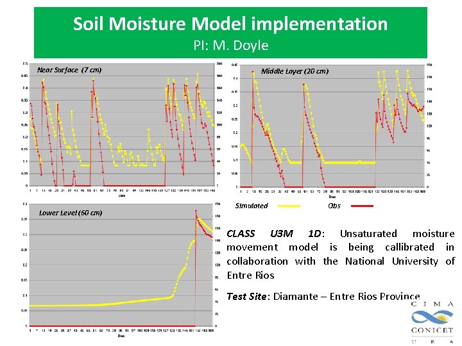Click 'National University of' text in paragraph

[400, 261]
